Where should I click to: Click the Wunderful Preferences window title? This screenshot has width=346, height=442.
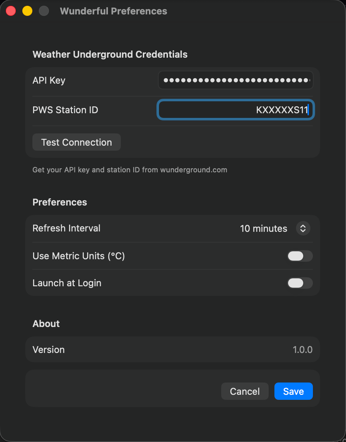113,11
